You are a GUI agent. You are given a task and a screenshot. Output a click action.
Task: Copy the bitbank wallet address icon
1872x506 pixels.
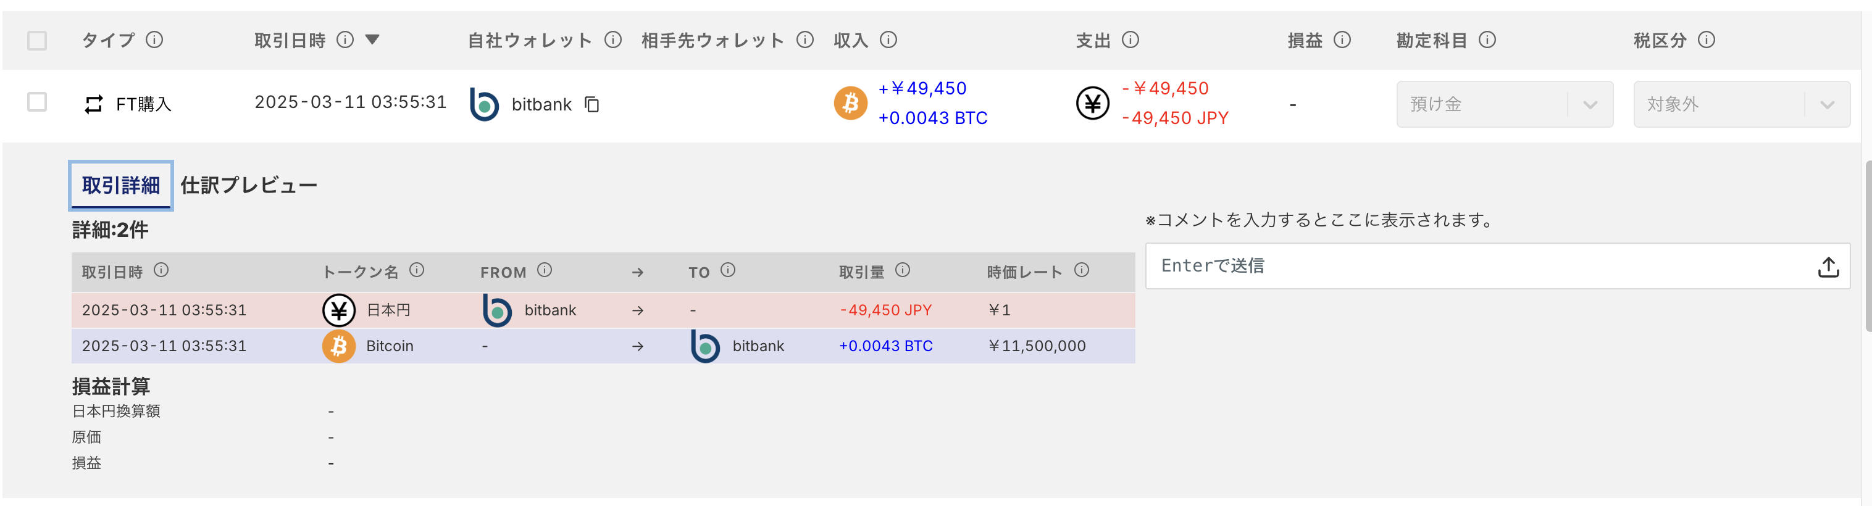(592, 104)
